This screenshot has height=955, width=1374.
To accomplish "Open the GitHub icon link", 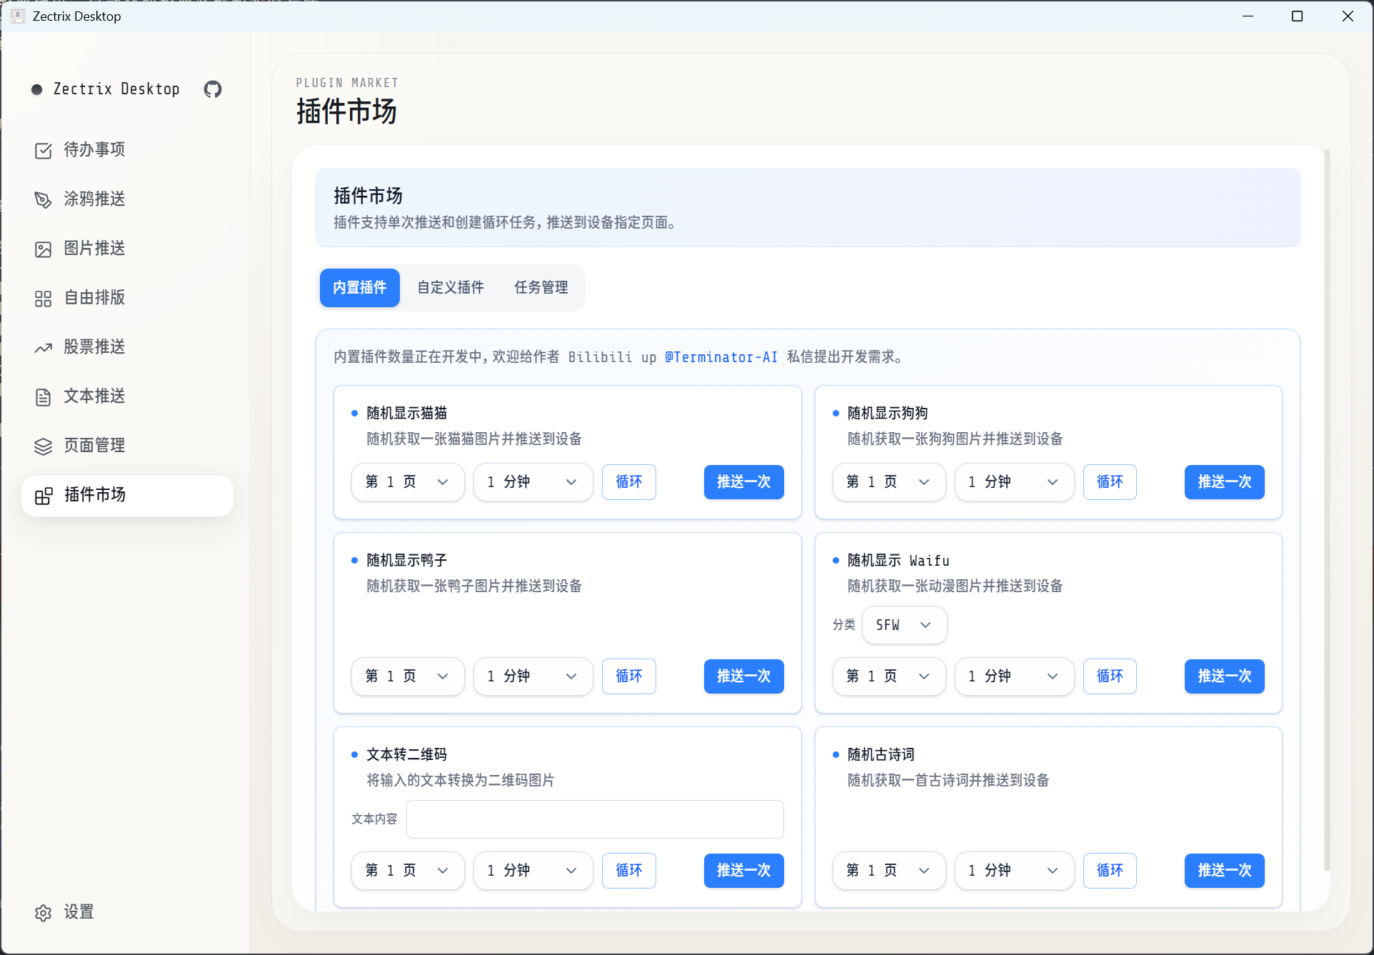I will tap(213, 89).
